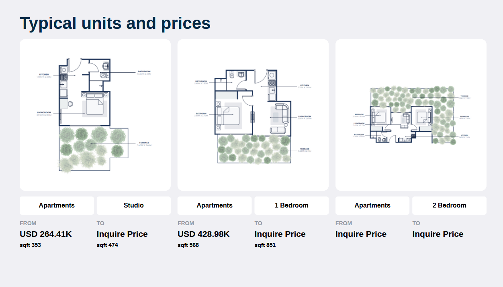Screen dimensions: 503x287
Task: Click Inquire Price above sqft 851
Action: [280, 234]
